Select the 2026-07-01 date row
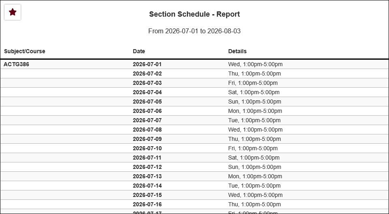 click(x=194, y=65)
